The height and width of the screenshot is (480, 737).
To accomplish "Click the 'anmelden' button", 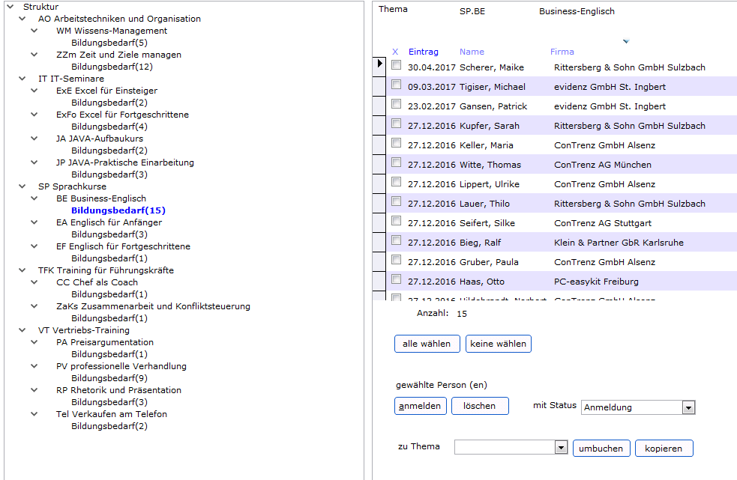I will 421,406.
